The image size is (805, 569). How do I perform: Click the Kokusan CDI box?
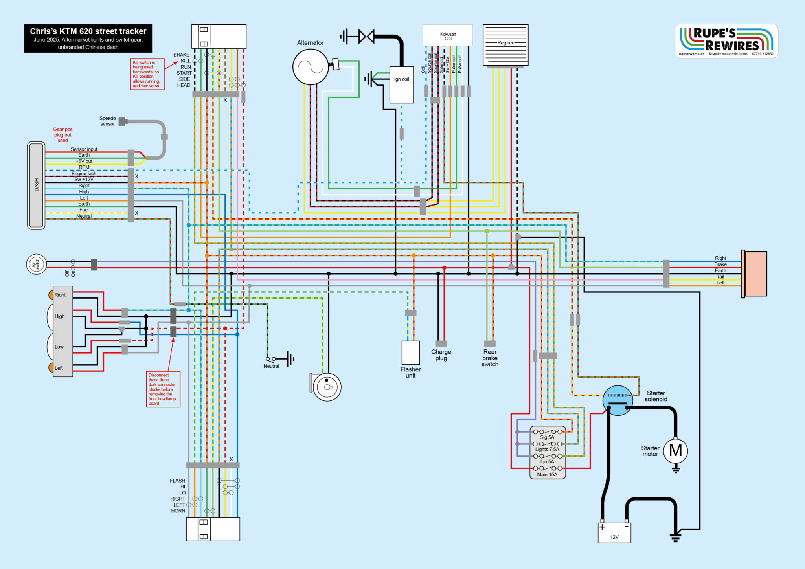click(x=448, y=35)
